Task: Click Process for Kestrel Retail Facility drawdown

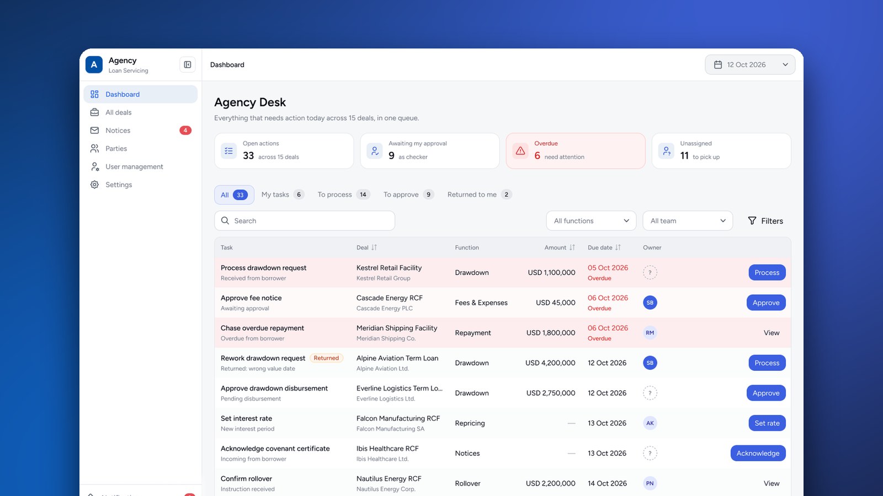Action: (767, 272)
